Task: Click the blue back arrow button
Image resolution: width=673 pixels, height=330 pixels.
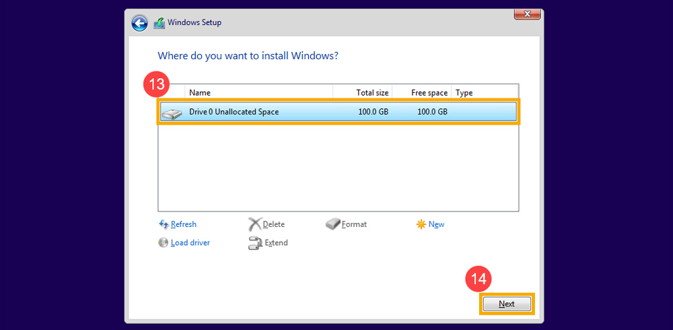Action: point(139,23)
